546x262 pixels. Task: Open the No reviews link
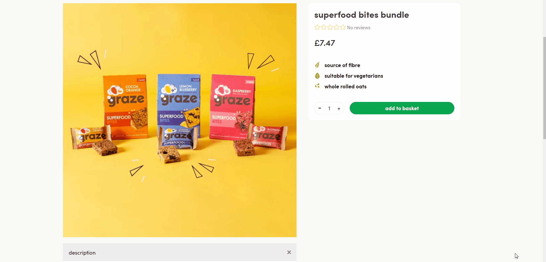point(359,27)
